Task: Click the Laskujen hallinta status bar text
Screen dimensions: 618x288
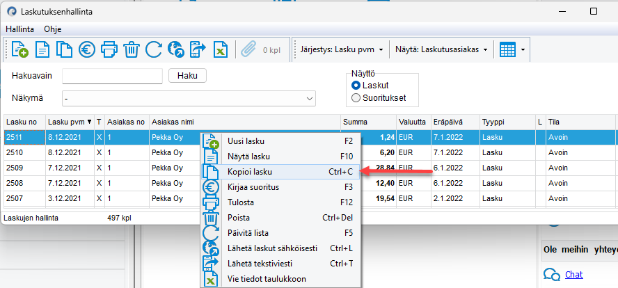Action: [x=31, y=218]
